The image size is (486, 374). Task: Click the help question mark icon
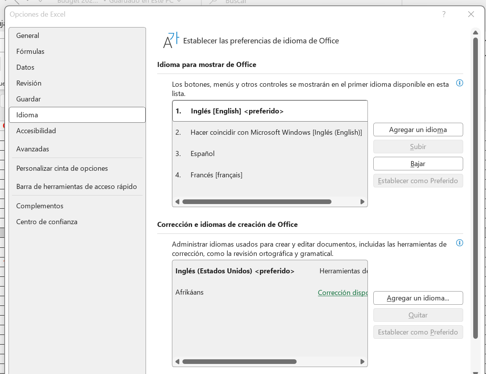click(444, 14)
